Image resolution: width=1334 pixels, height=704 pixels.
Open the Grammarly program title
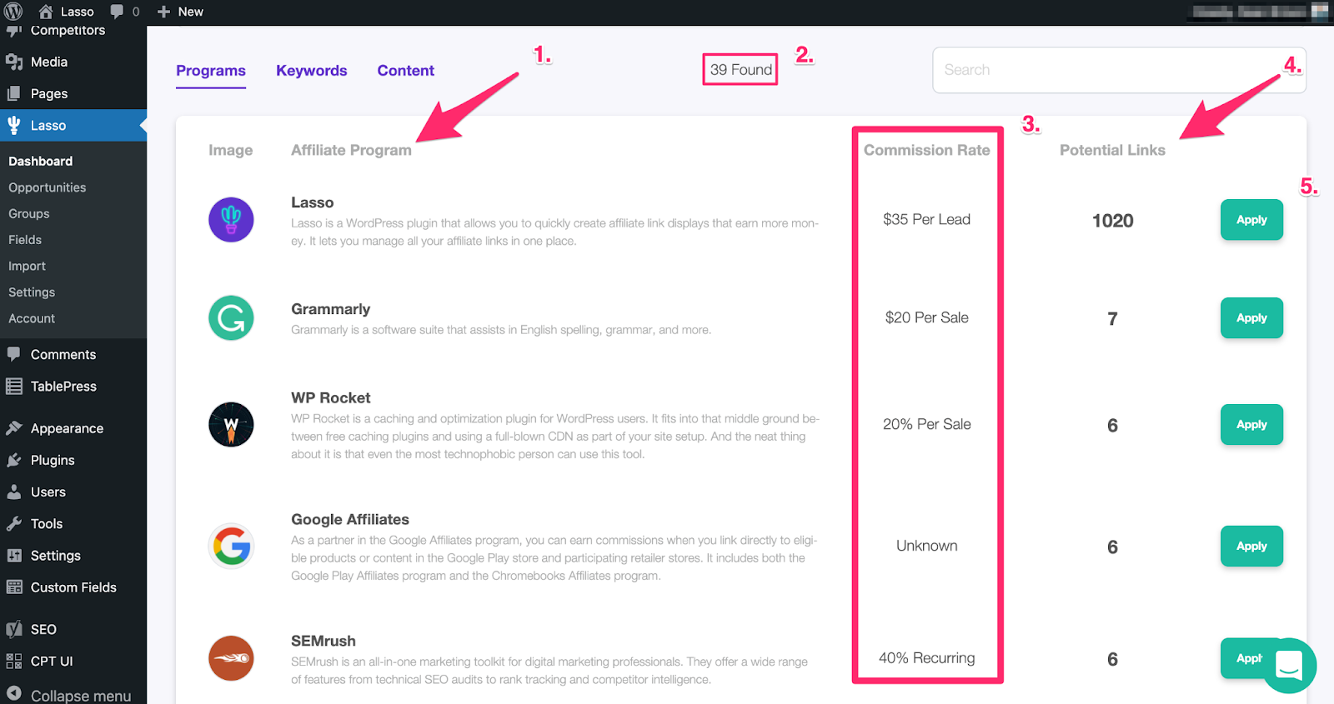331,309
